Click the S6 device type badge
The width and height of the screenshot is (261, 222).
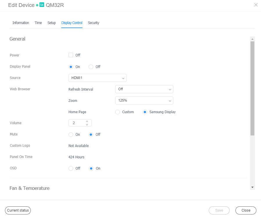pos(42,5)
